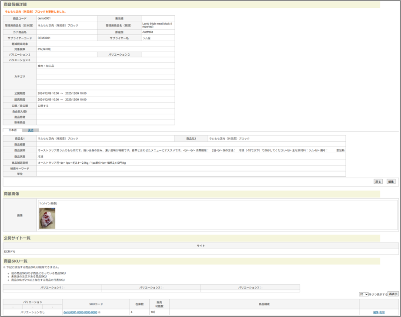This screenshot has width=401, height=317.
Task: Open SKU link demo0001-0000-0000-0000
Action: [80, 312]
